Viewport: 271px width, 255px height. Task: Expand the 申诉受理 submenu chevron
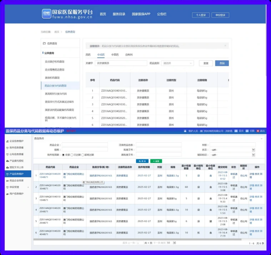(28, 187)
